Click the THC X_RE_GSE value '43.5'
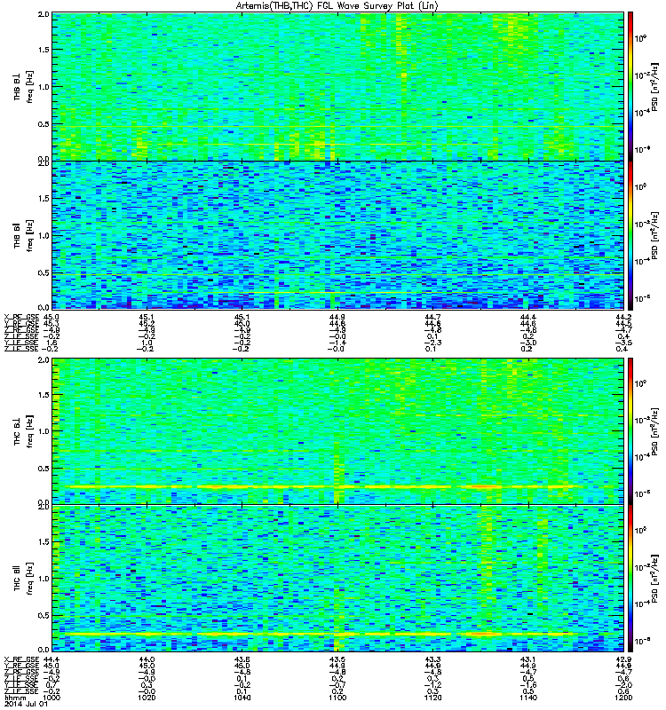This screenshot has height=710, width=666. tap(337, 659)
